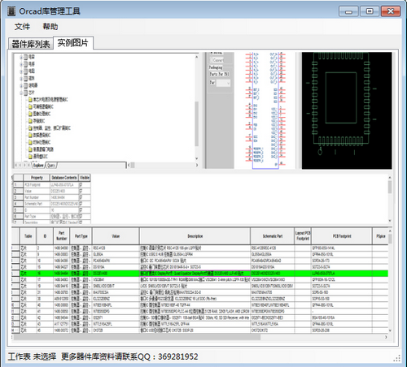The width and height of the screenshot is (407, 367).
Task: Toggle Visible checkbox for Value property
Action: coord(81,191)
